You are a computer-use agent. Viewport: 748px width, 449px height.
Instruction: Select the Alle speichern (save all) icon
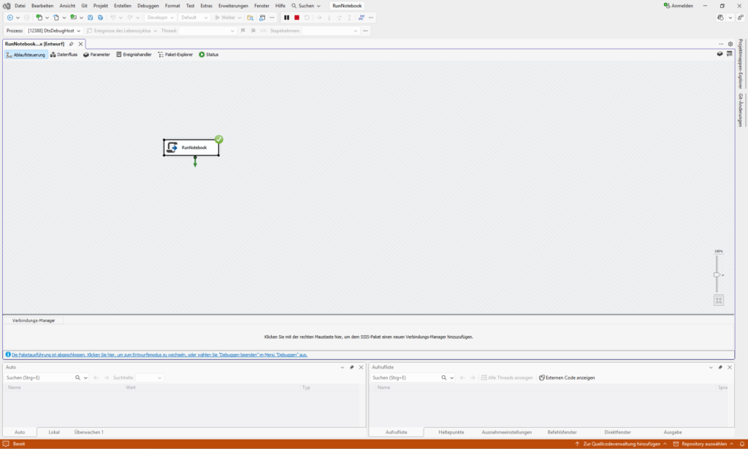(101, 17)
